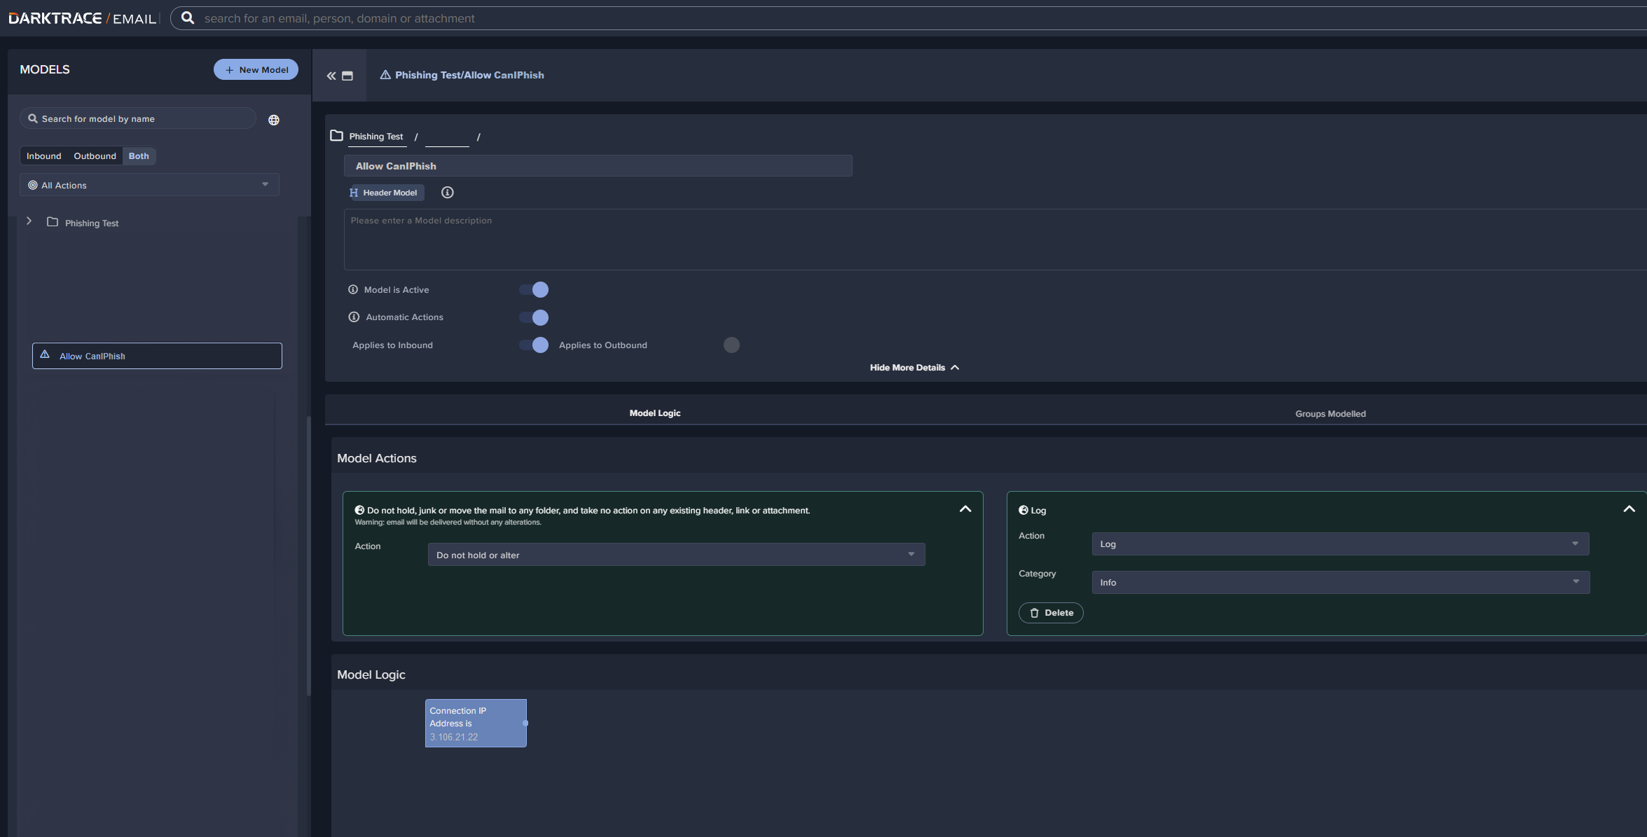Open the All Actions filter dropdown
Screen dimensions: 1647x837
149,185
